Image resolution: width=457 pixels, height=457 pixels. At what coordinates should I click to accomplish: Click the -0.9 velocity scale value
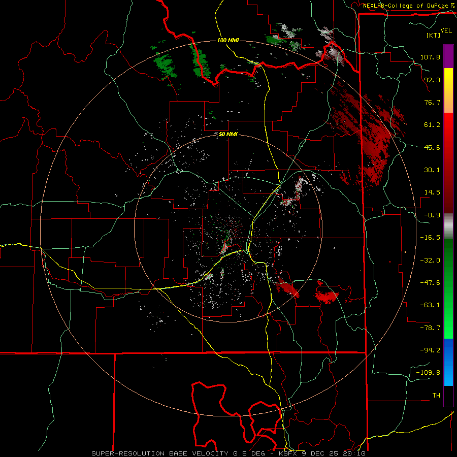point(432,215)
